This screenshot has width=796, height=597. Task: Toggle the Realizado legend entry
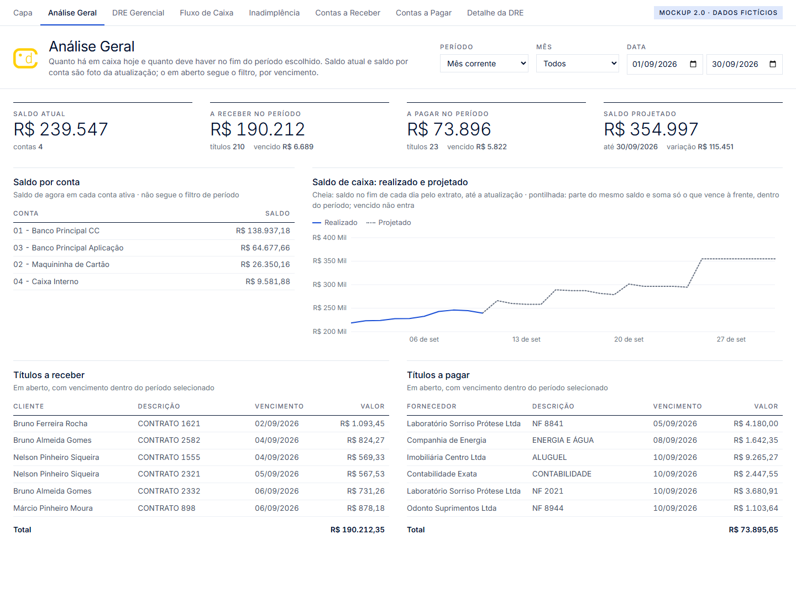tap(335, 222)
